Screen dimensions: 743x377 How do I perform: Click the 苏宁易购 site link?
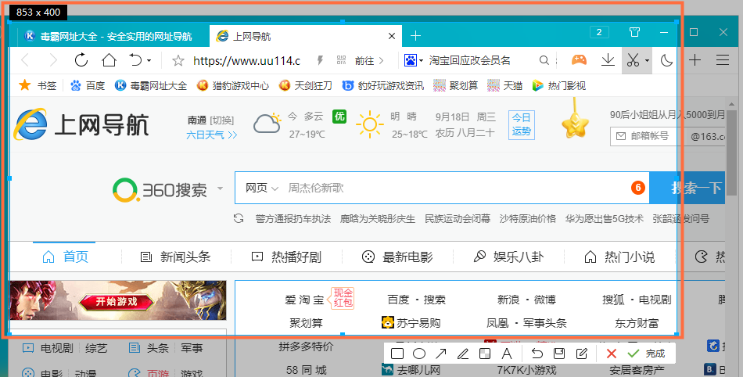tap(411, 323)
